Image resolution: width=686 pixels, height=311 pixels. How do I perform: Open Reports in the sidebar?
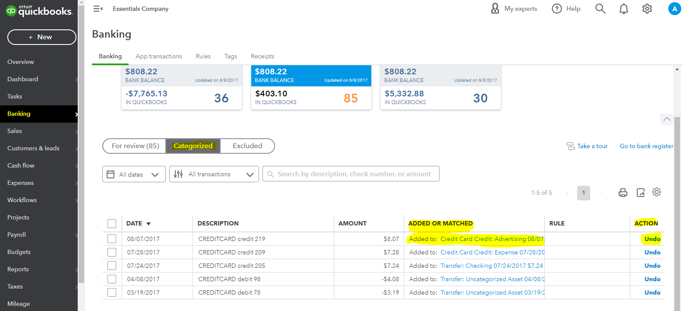[x=18, y=270]
